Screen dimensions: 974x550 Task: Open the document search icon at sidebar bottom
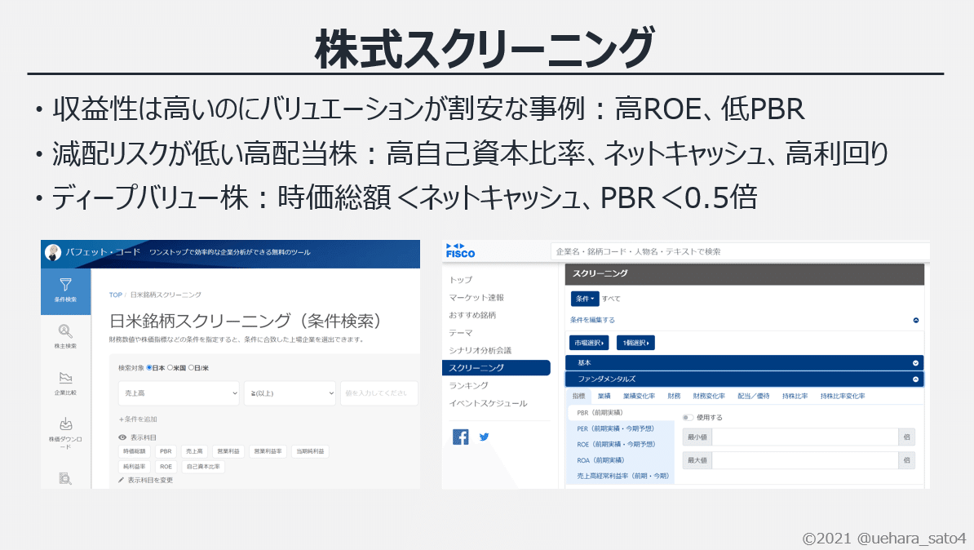coord(65,478)
